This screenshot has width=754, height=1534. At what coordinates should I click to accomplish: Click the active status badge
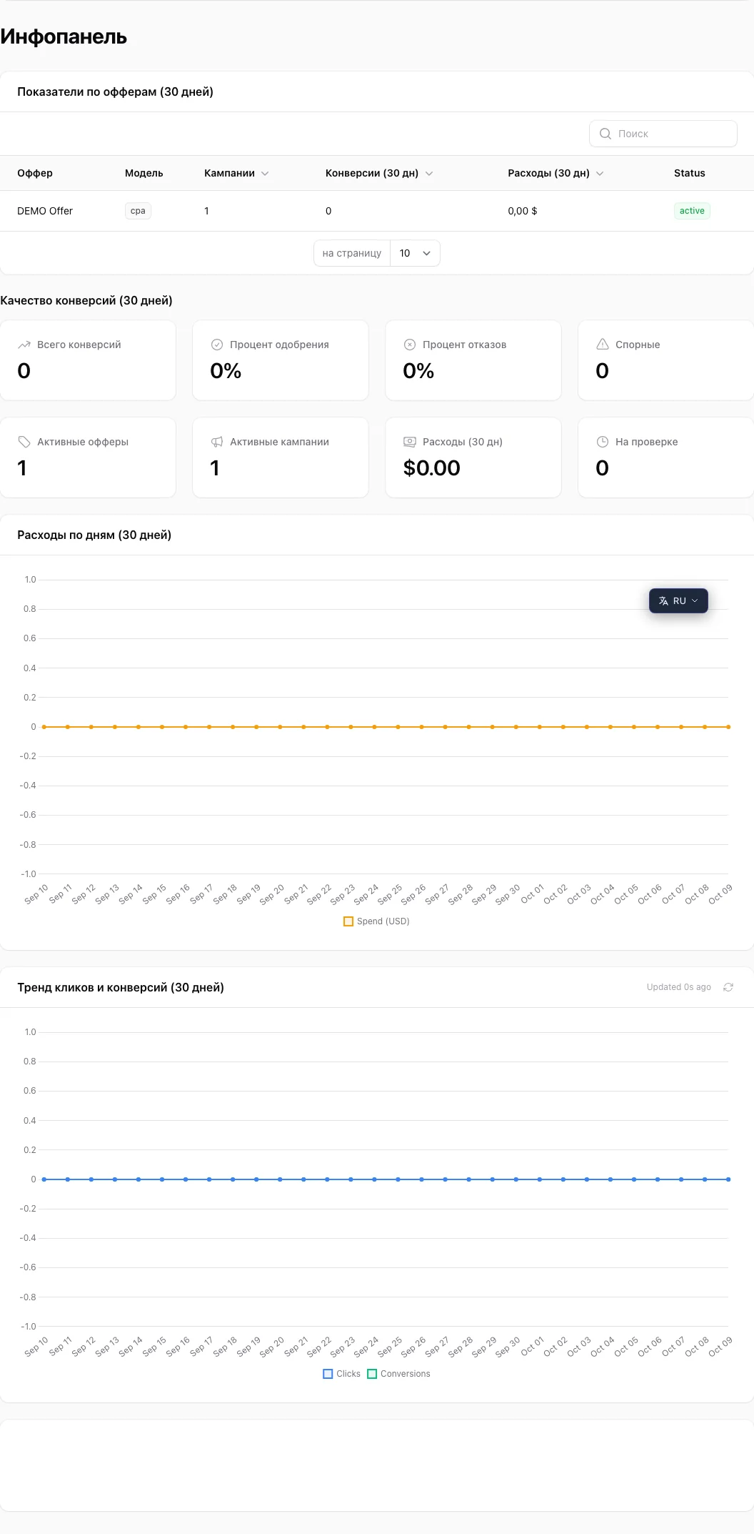tap(692, 211)
